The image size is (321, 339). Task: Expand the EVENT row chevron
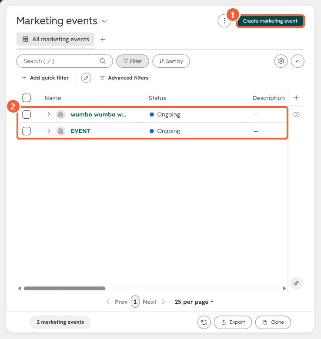(49, 131)
